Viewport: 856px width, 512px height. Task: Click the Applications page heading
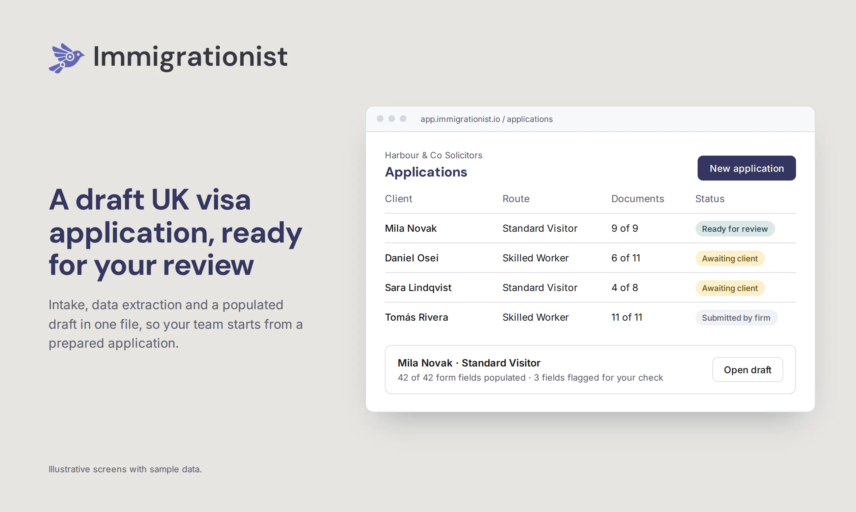[426, 172]
